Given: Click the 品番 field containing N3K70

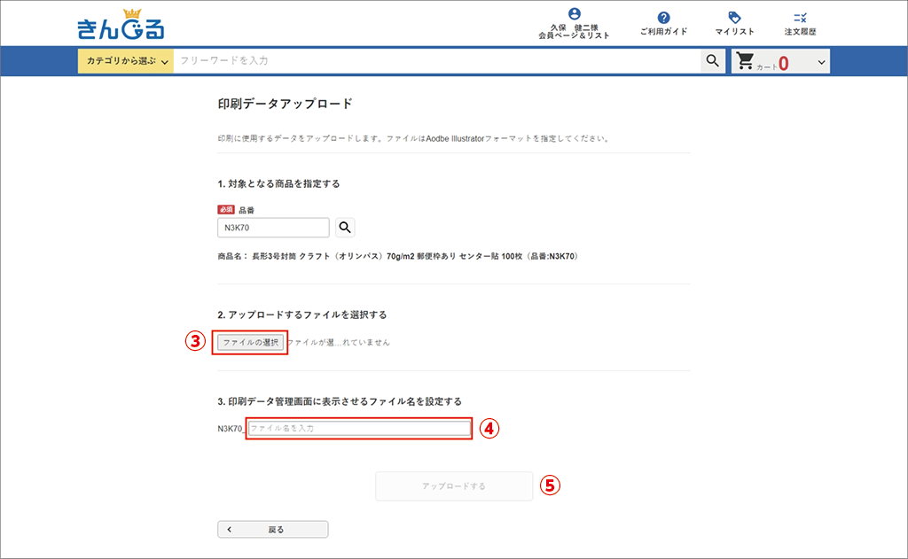Looking at the screenshot, I should pyautogui.click(x=273, y=228).
